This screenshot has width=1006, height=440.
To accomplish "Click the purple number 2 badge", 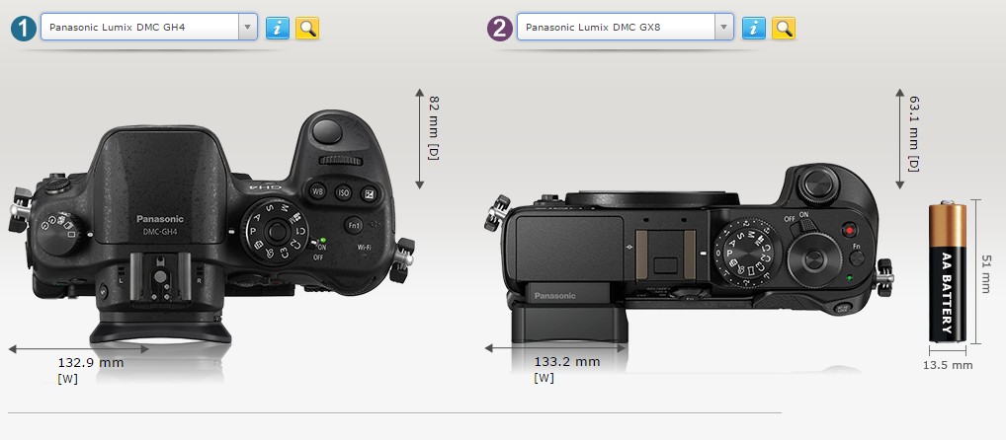I will point(501,28).
